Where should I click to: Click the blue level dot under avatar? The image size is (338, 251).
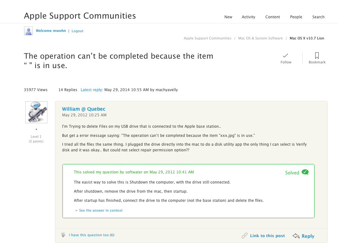coord(36,129)
